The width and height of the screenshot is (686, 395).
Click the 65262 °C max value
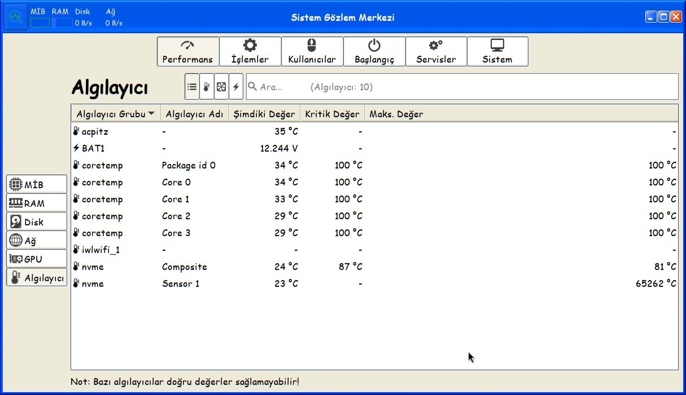tap(656, 283)
